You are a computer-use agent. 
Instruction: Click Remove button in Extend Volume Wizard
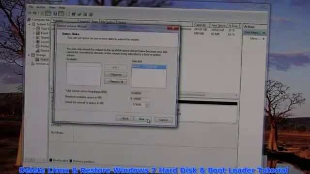click(x=115, y=74)
